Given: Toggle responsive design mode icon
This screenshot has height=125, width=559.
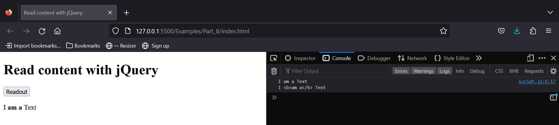Looking at the screenshot, I should pyautogui.click(x=530, y=58).
